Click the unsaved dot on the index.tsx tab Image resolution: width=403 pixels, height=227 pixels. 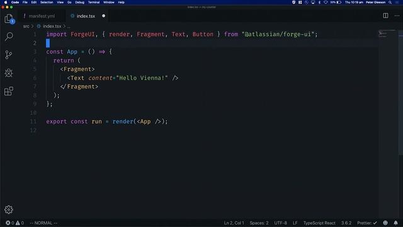pos(103,16)
